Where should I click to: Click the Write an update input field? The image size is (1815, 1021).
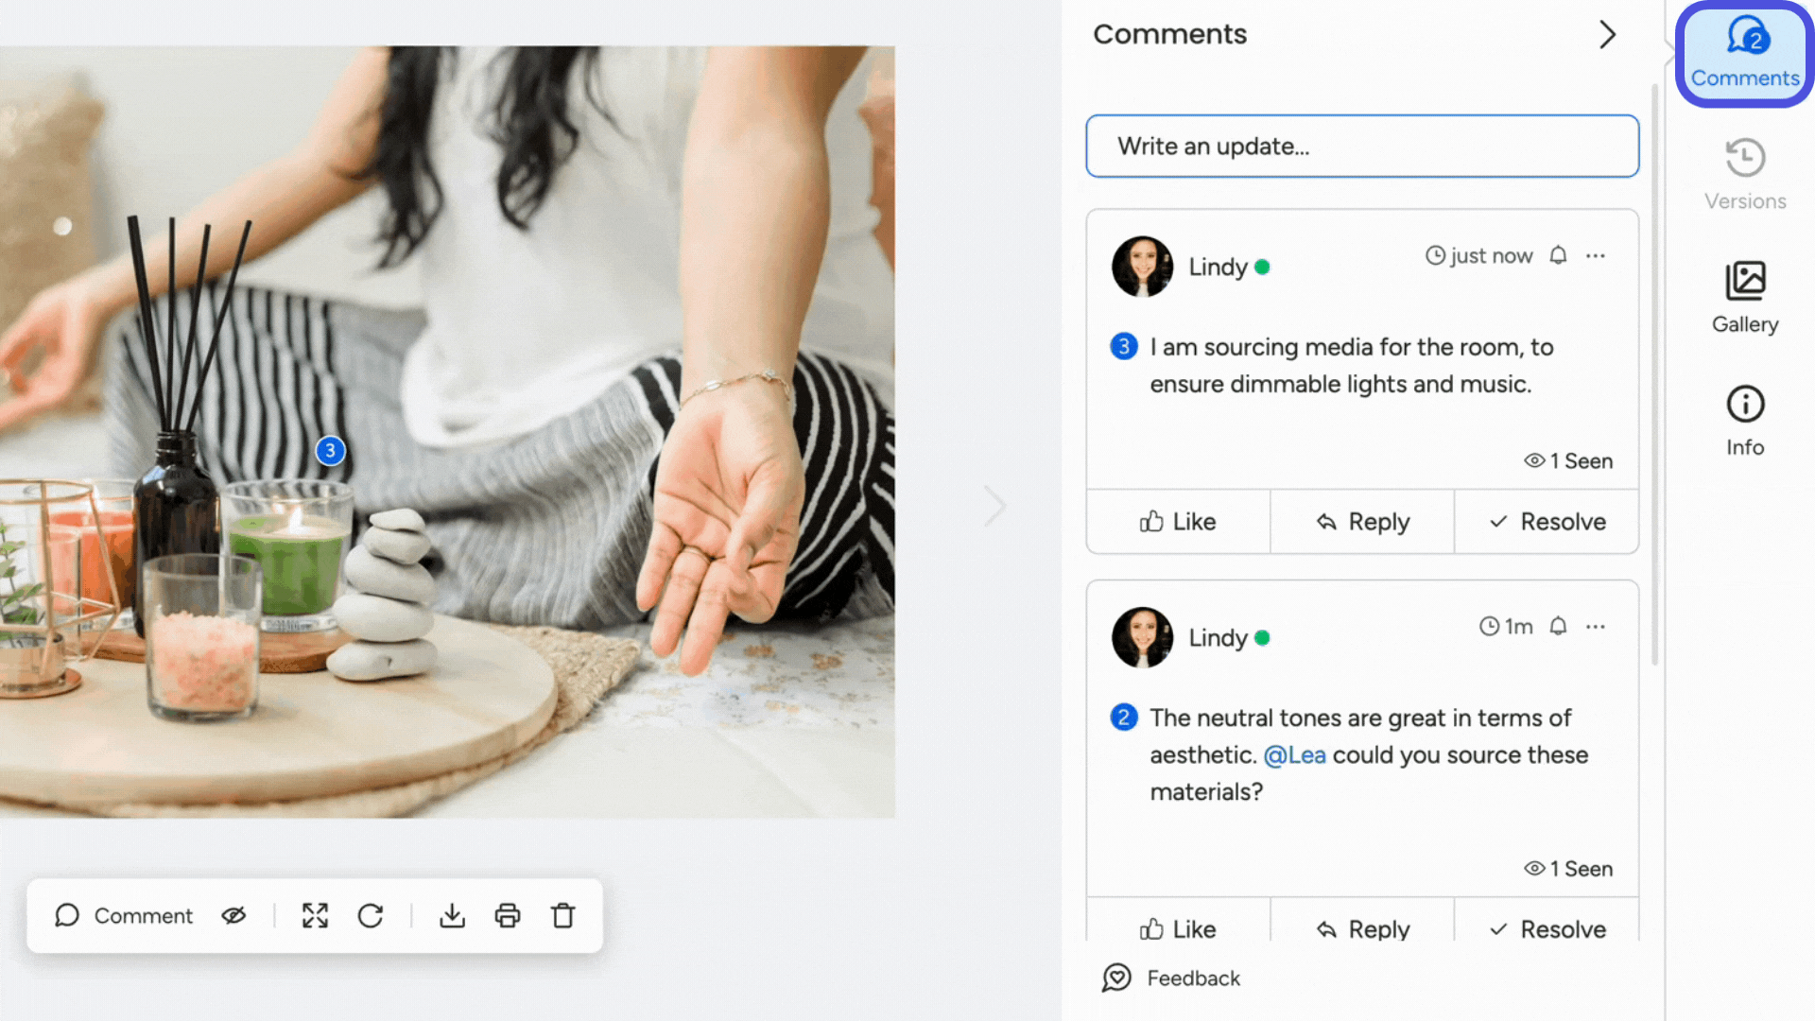click(x=1361, y=145)
